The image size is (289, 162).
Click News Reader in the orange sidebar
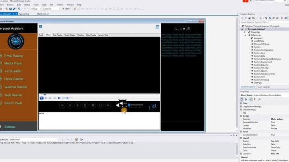tap(14, 79)
